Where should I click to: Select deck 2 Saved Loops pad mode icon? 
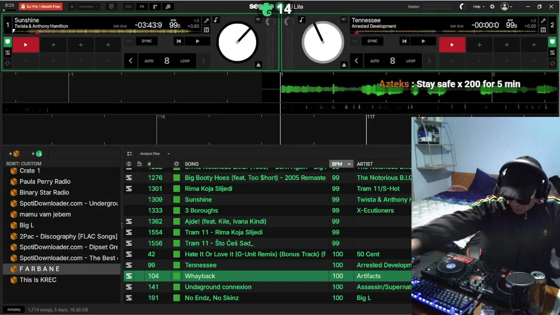pyautogui.click(x=553, y=53)
